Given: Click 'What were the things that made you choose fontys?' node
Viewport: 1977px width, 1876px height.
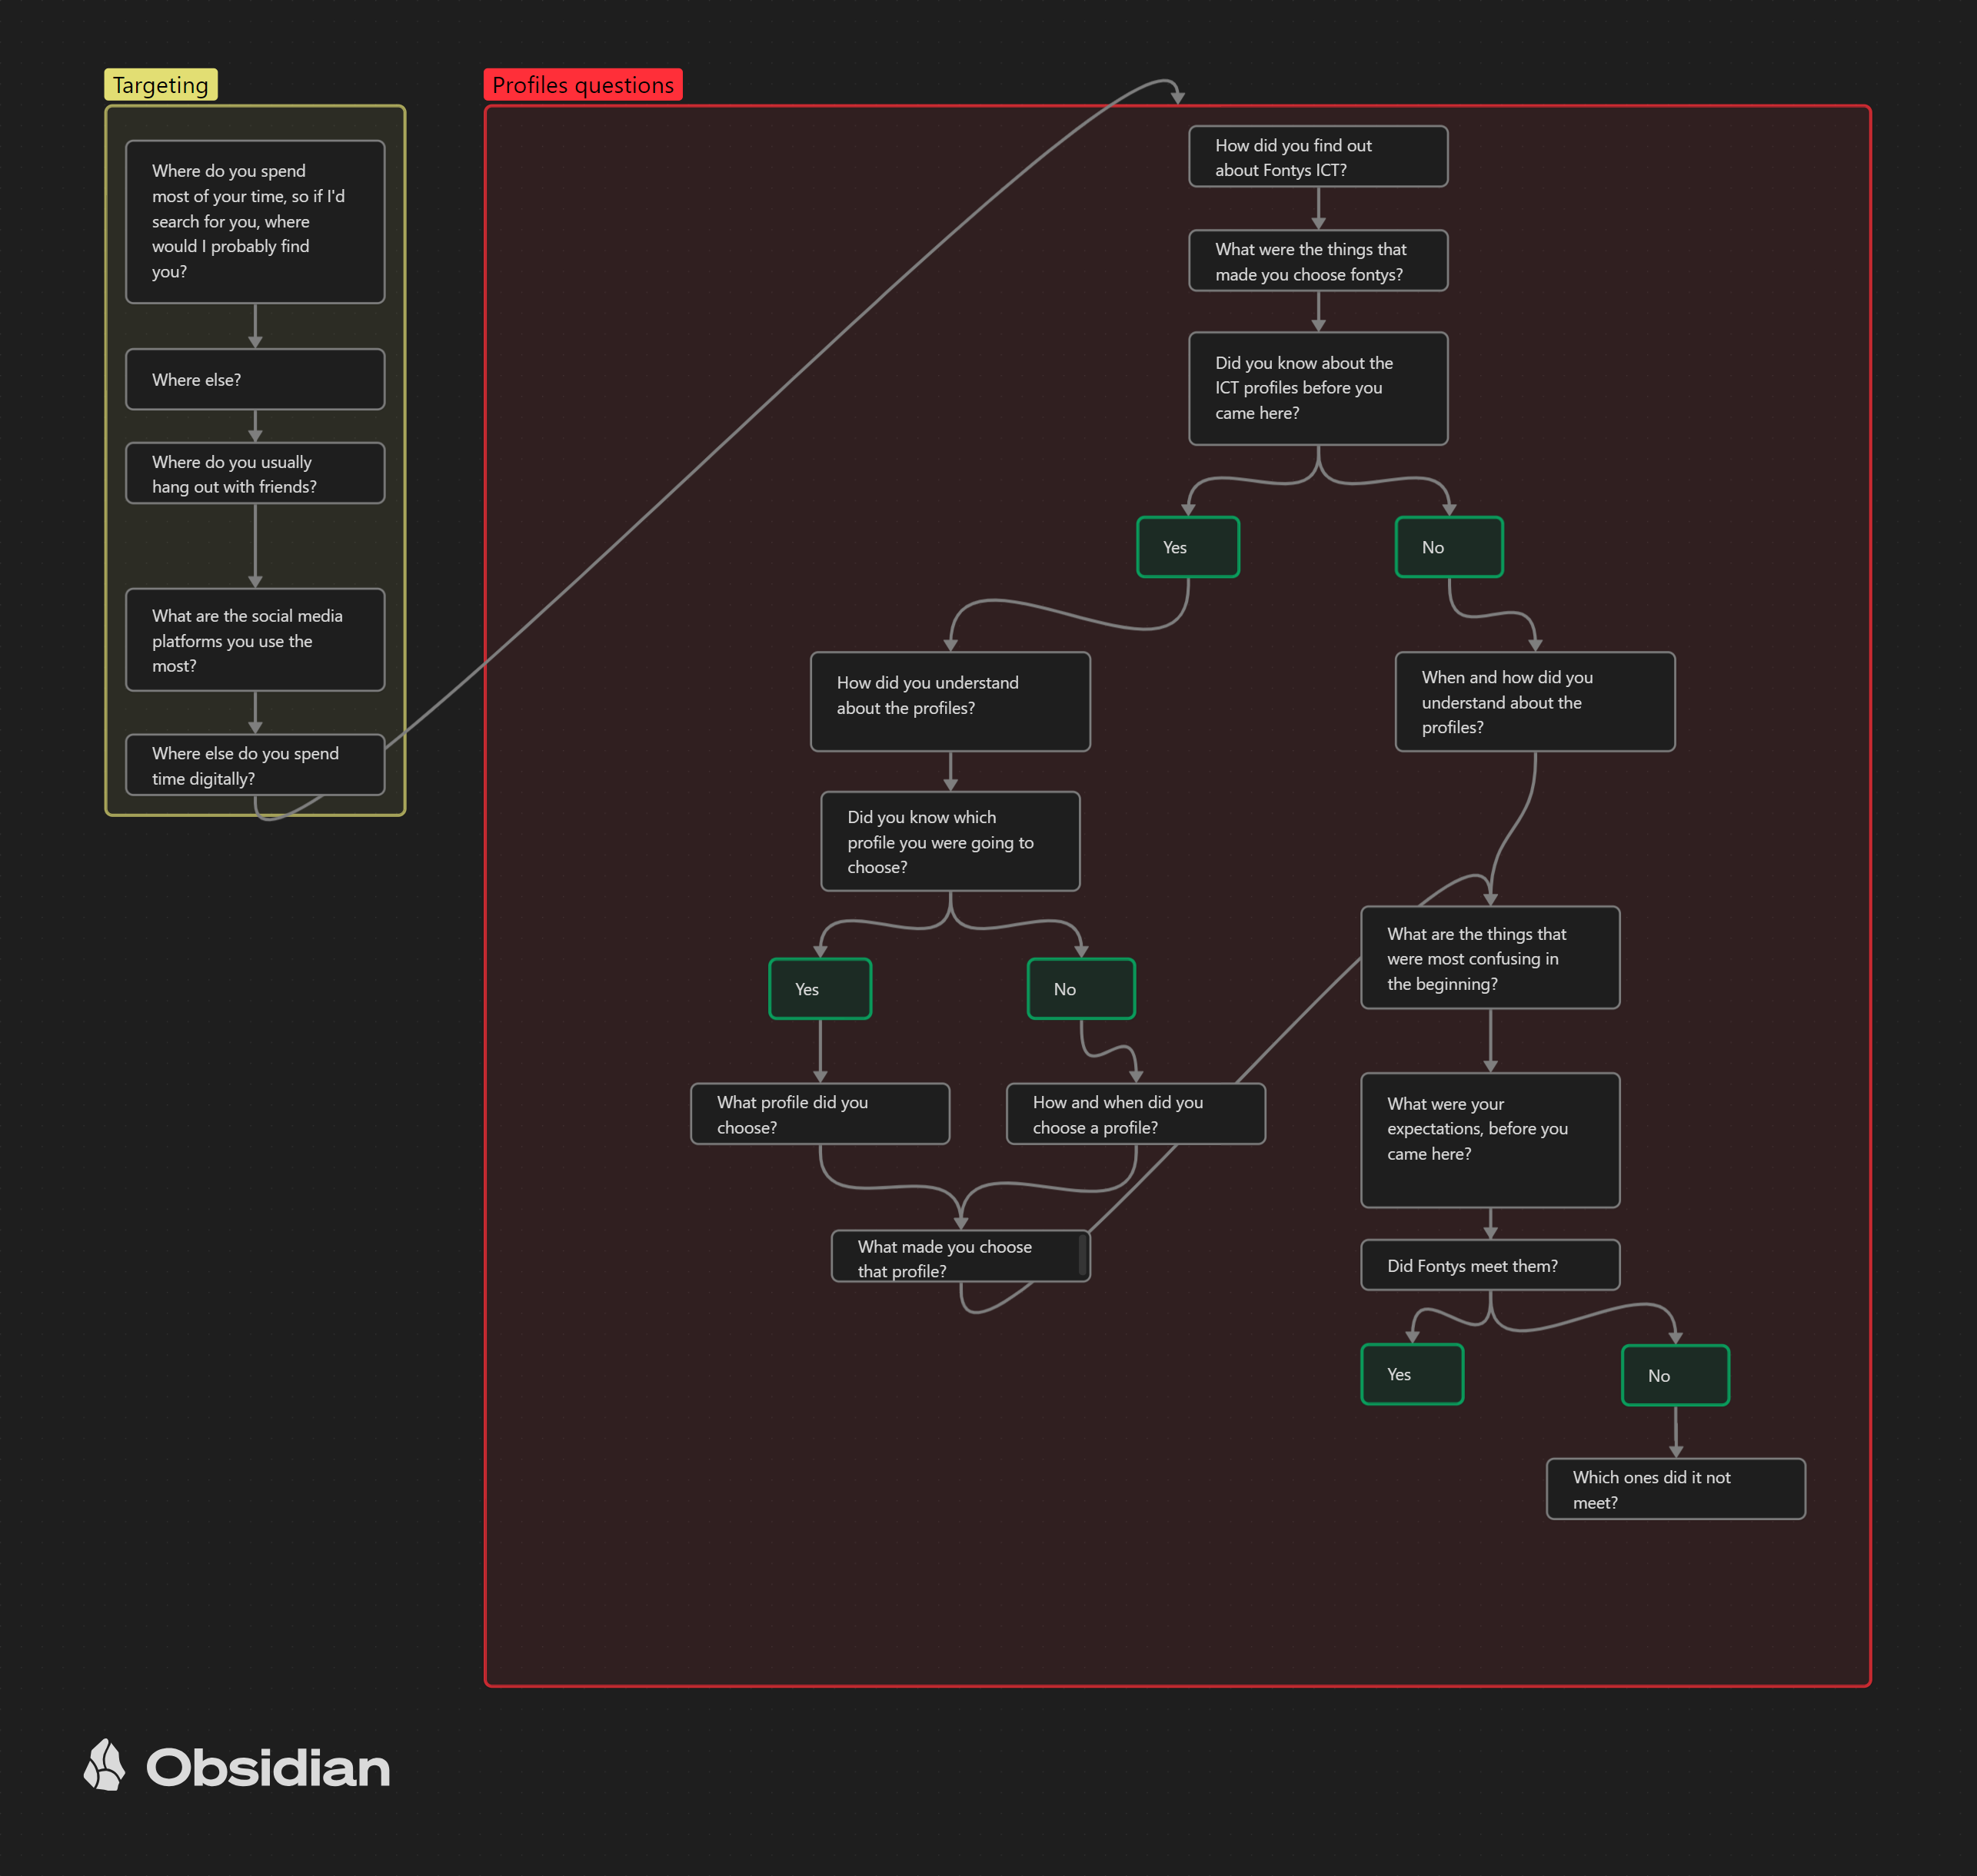Looking at the screenshot, I should tap(1318, 261).
